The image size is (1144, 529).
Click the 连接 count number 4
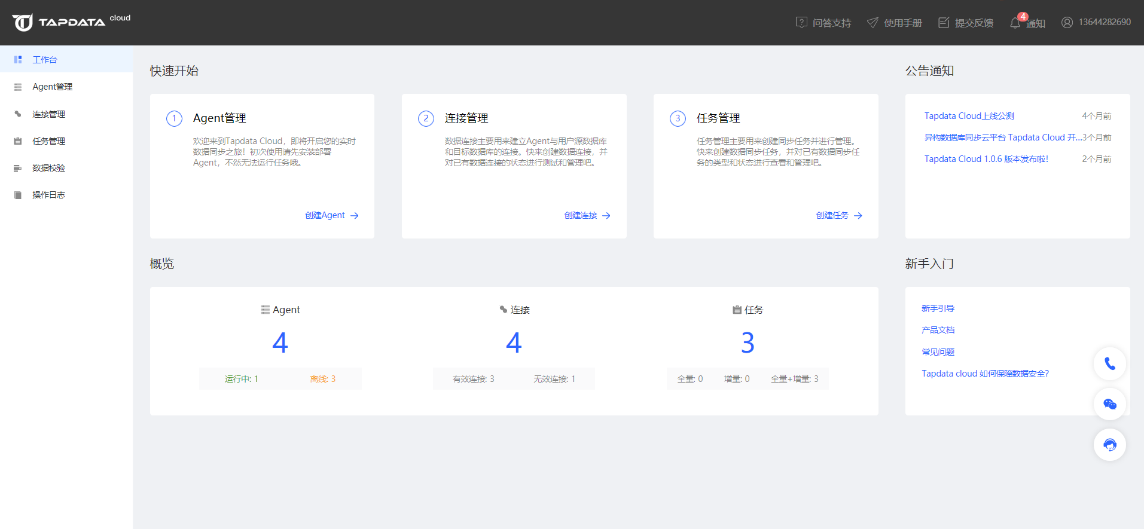514,343
